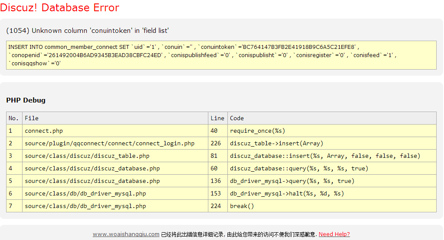Image resolution: width=444 pixels, height=240 pixels.
Task: Click line number 40 cell
Action: pos(218,131)
